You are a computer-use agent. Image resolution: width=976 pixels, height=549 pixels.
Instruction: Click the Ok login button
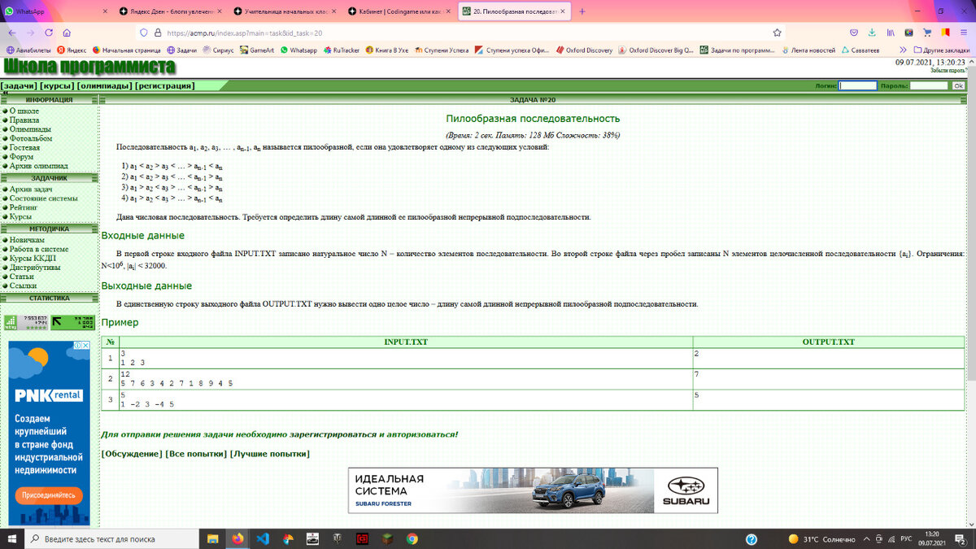[x=958, y=85]
